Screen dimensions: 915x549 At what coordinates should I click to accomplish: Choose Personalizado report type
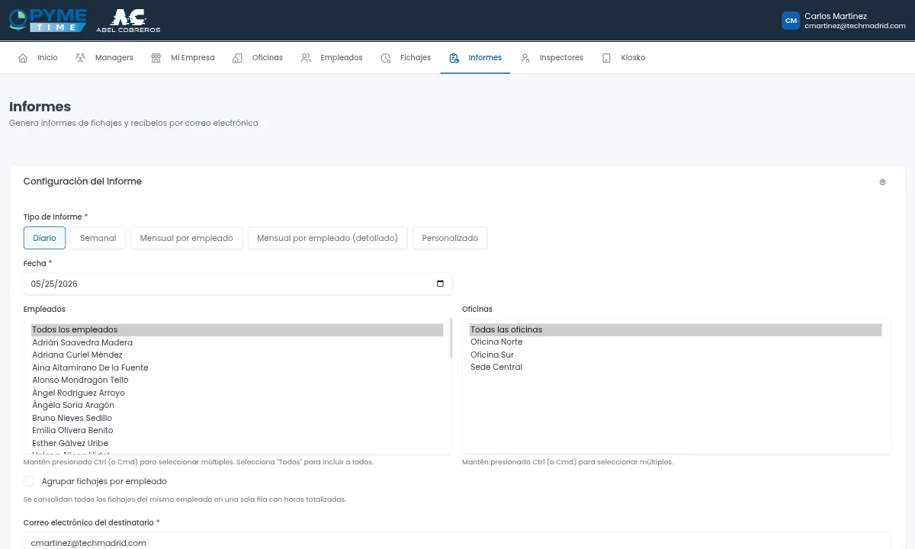(x=450, y=238)
